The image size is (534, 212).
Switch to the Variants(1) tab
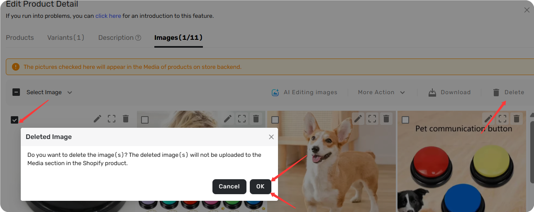[66, 38]
